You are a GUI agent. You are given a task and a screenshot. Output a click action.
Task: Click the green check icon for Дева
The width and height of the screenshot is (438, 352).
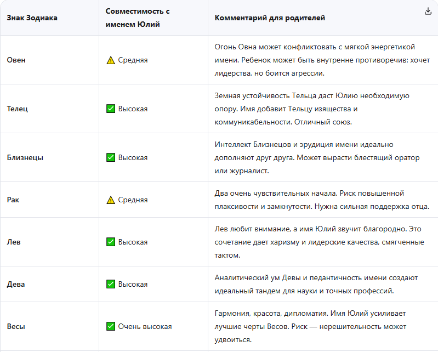111,284
